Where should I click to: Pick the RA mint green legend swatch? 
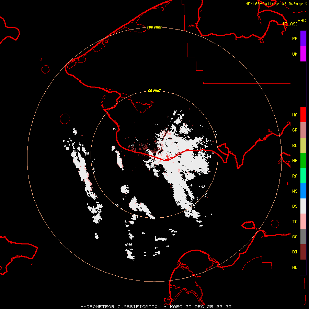(303, 176)
